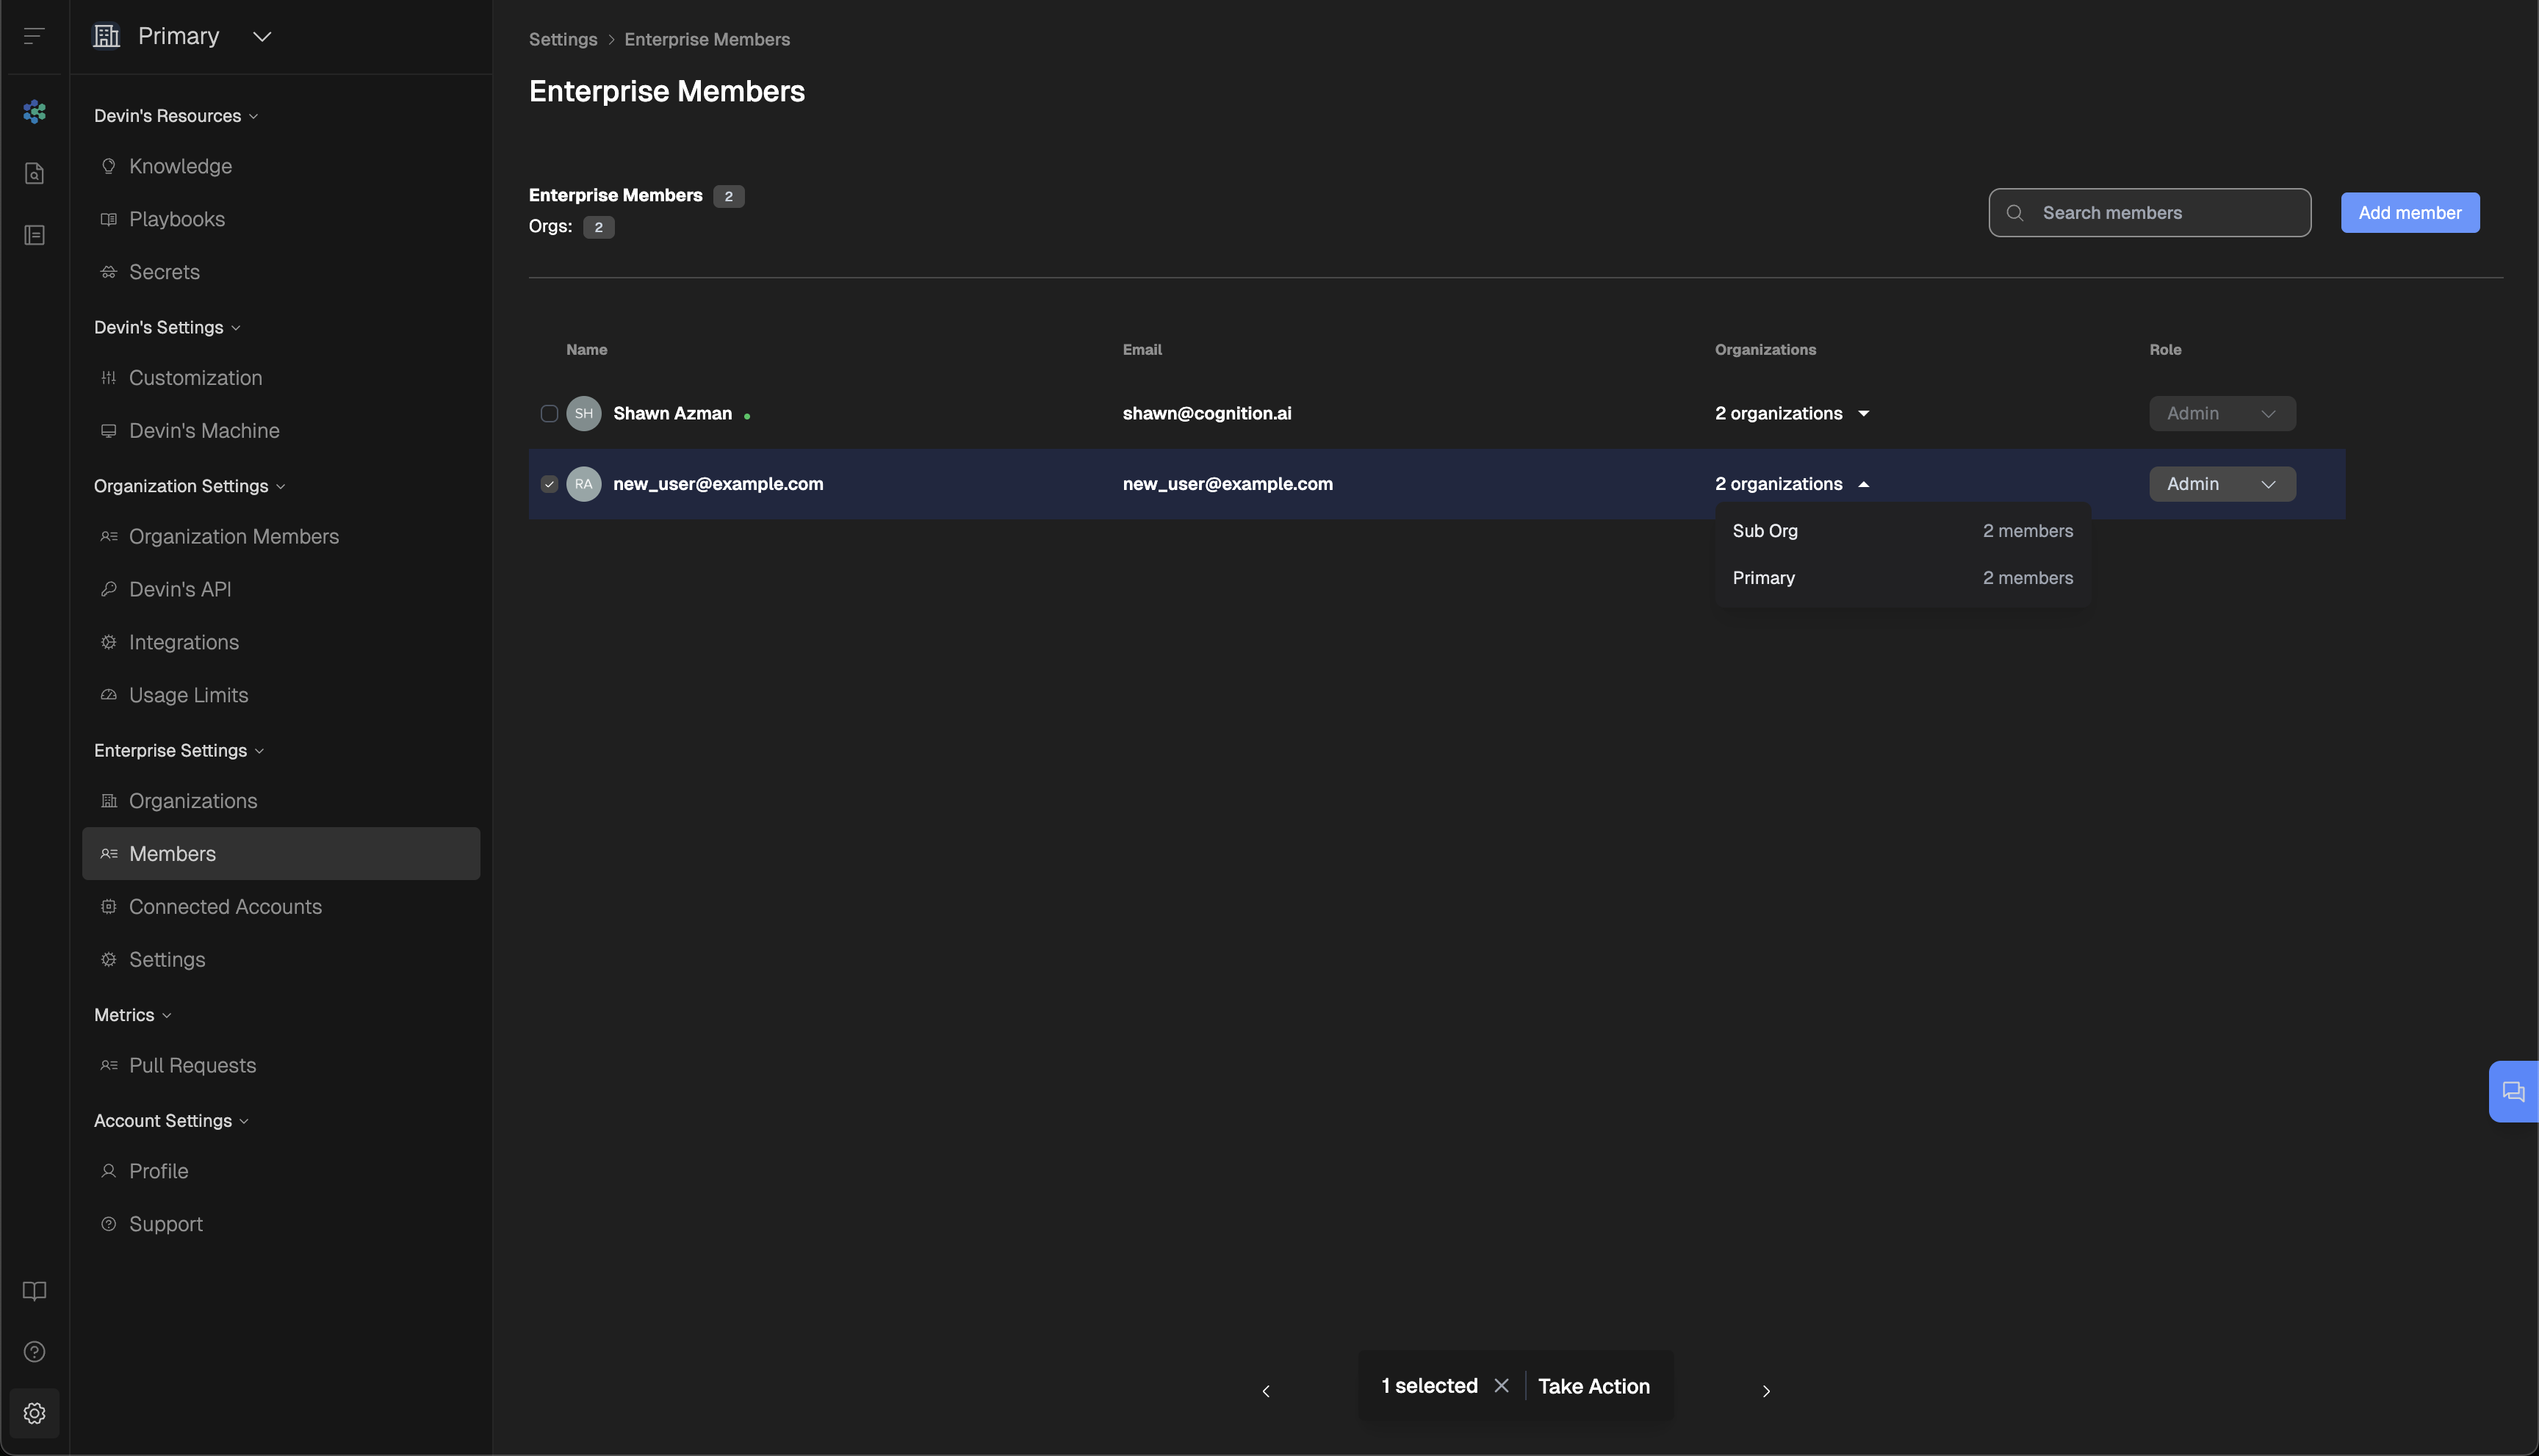Uncheck the new_user@example.com row checkbox

549,484
